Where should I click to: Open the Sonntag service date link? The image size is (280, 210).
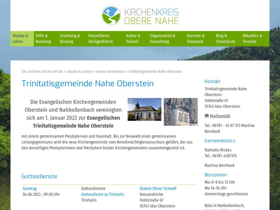pyautogui.click(x=30, y=189)
